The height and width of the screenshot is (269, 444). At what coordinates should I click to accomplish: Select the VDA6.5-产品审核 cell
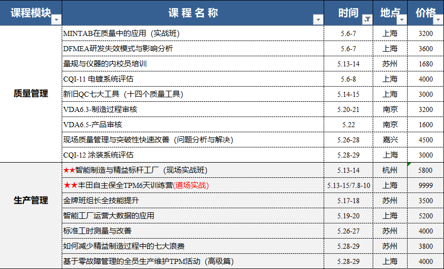(193, 125)
